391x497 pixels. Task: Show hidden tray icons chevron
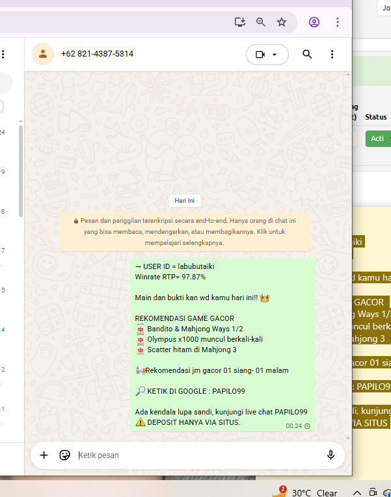pyautogui.click(x=357, y=493)
